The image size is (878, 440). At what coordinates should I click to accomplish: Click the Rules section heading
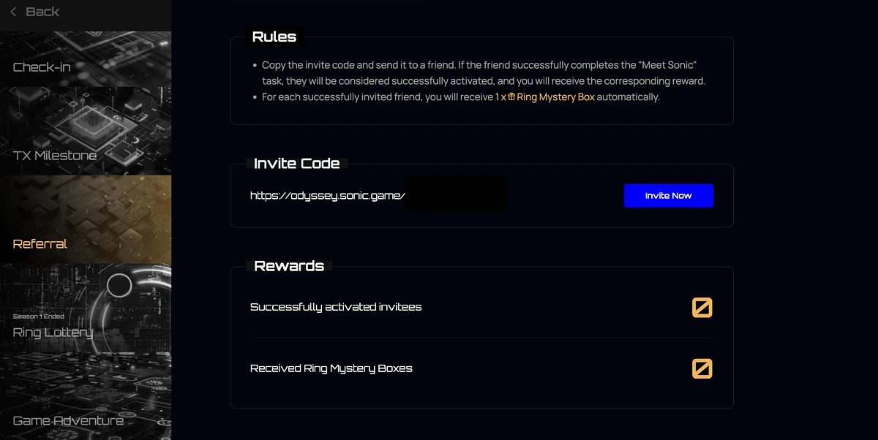click(274, 37)
